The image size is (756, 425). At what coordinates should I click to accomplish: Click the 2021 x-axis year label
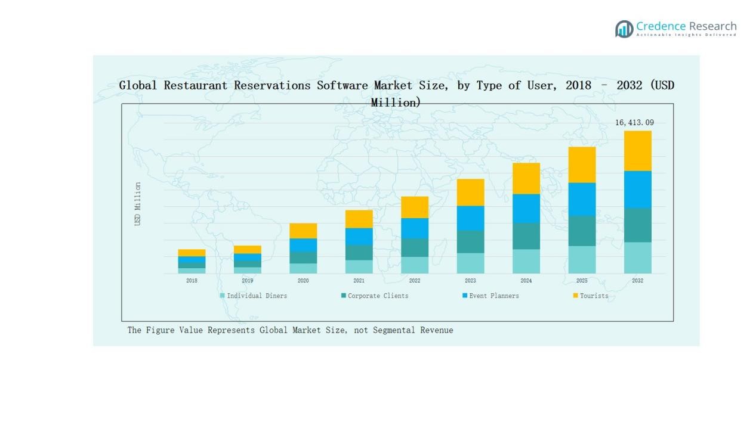pos(359,281)
